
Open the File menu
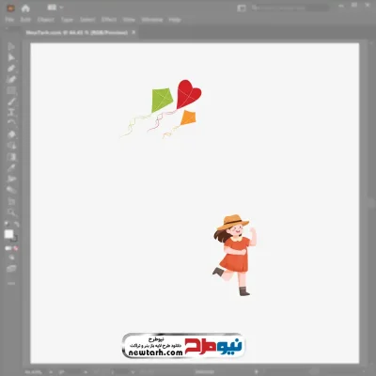(x=9, y=20)
